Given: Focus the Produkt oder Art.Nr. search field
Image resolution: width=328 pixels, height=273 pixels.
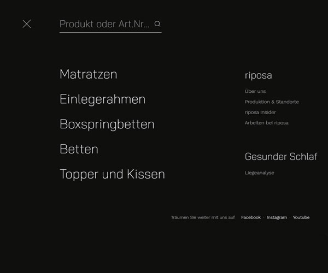Looking at the screenshot, I should 104,24.
